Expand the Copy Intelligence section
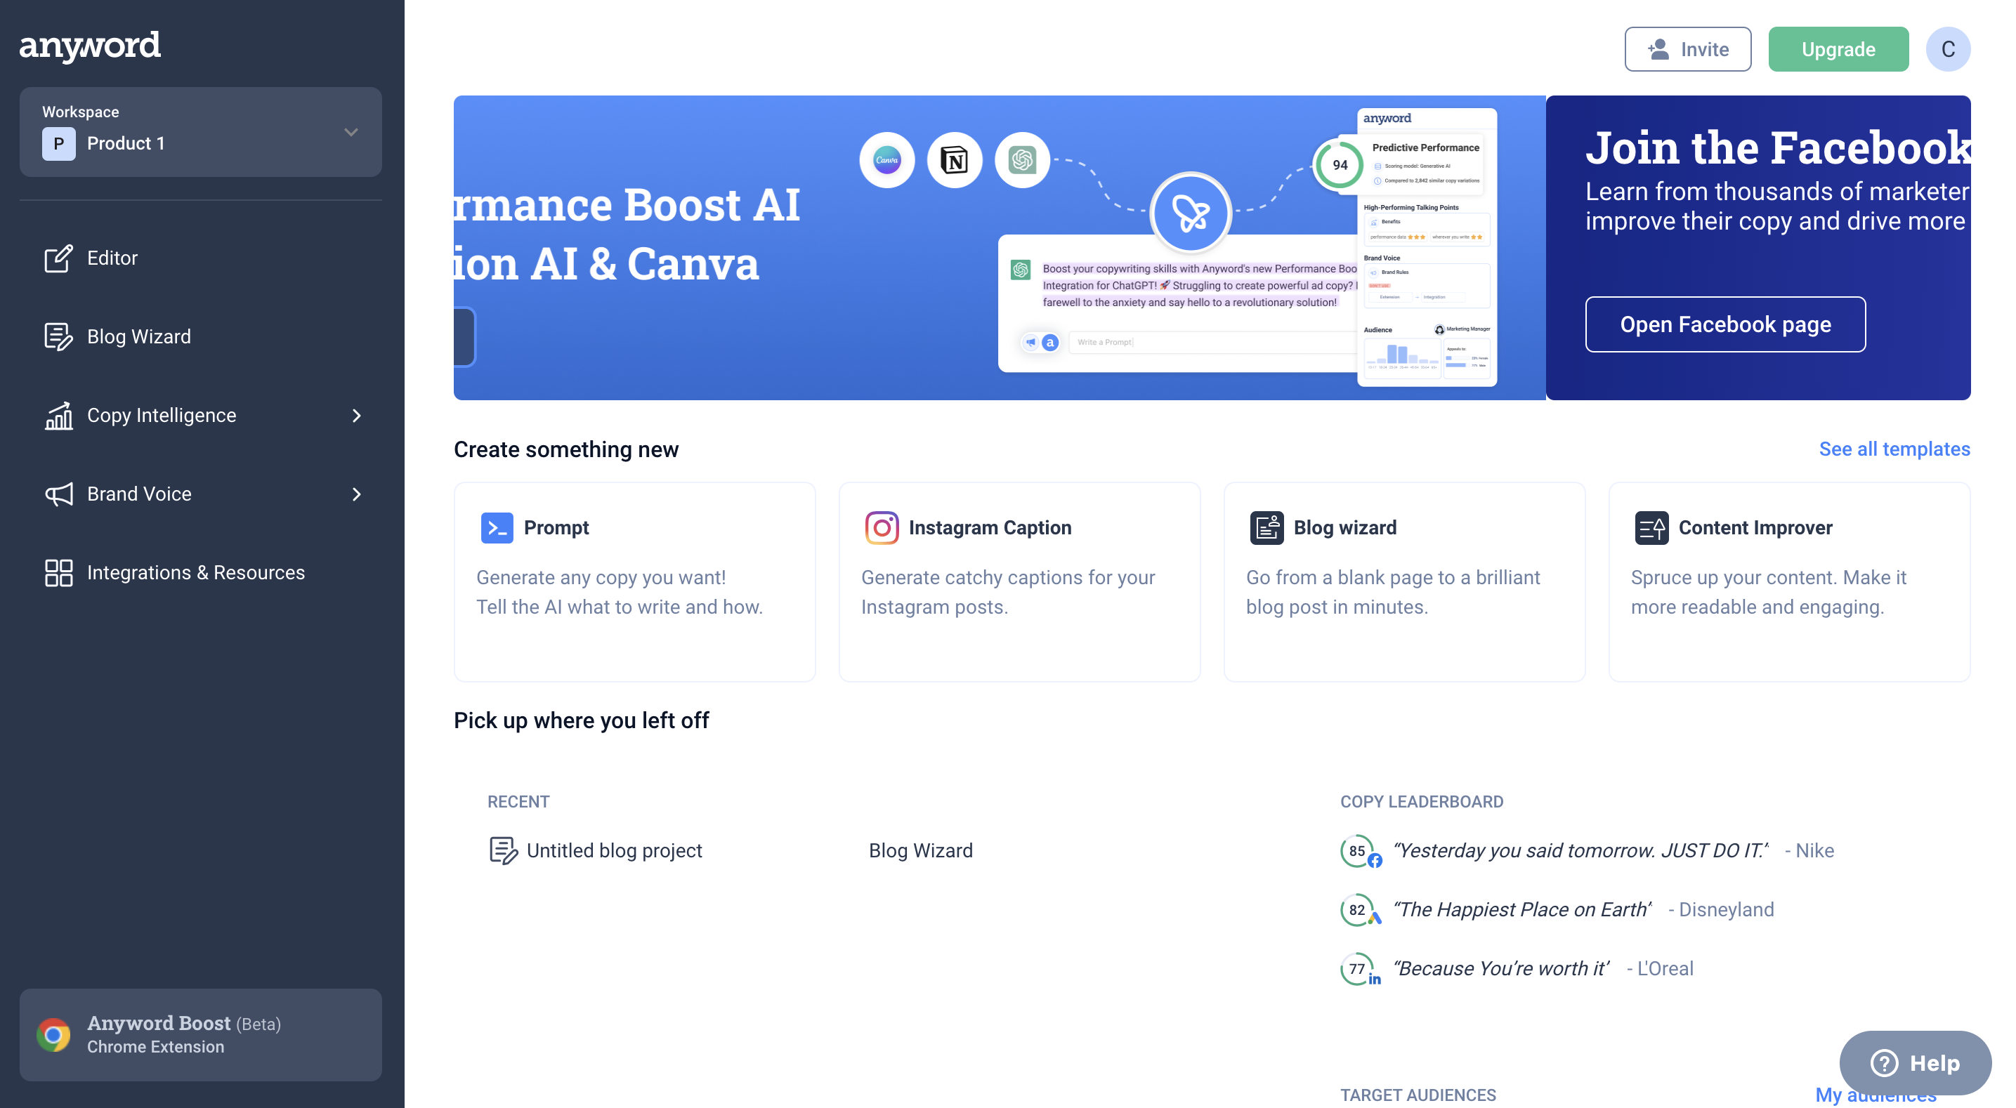 tap(356, 415)
